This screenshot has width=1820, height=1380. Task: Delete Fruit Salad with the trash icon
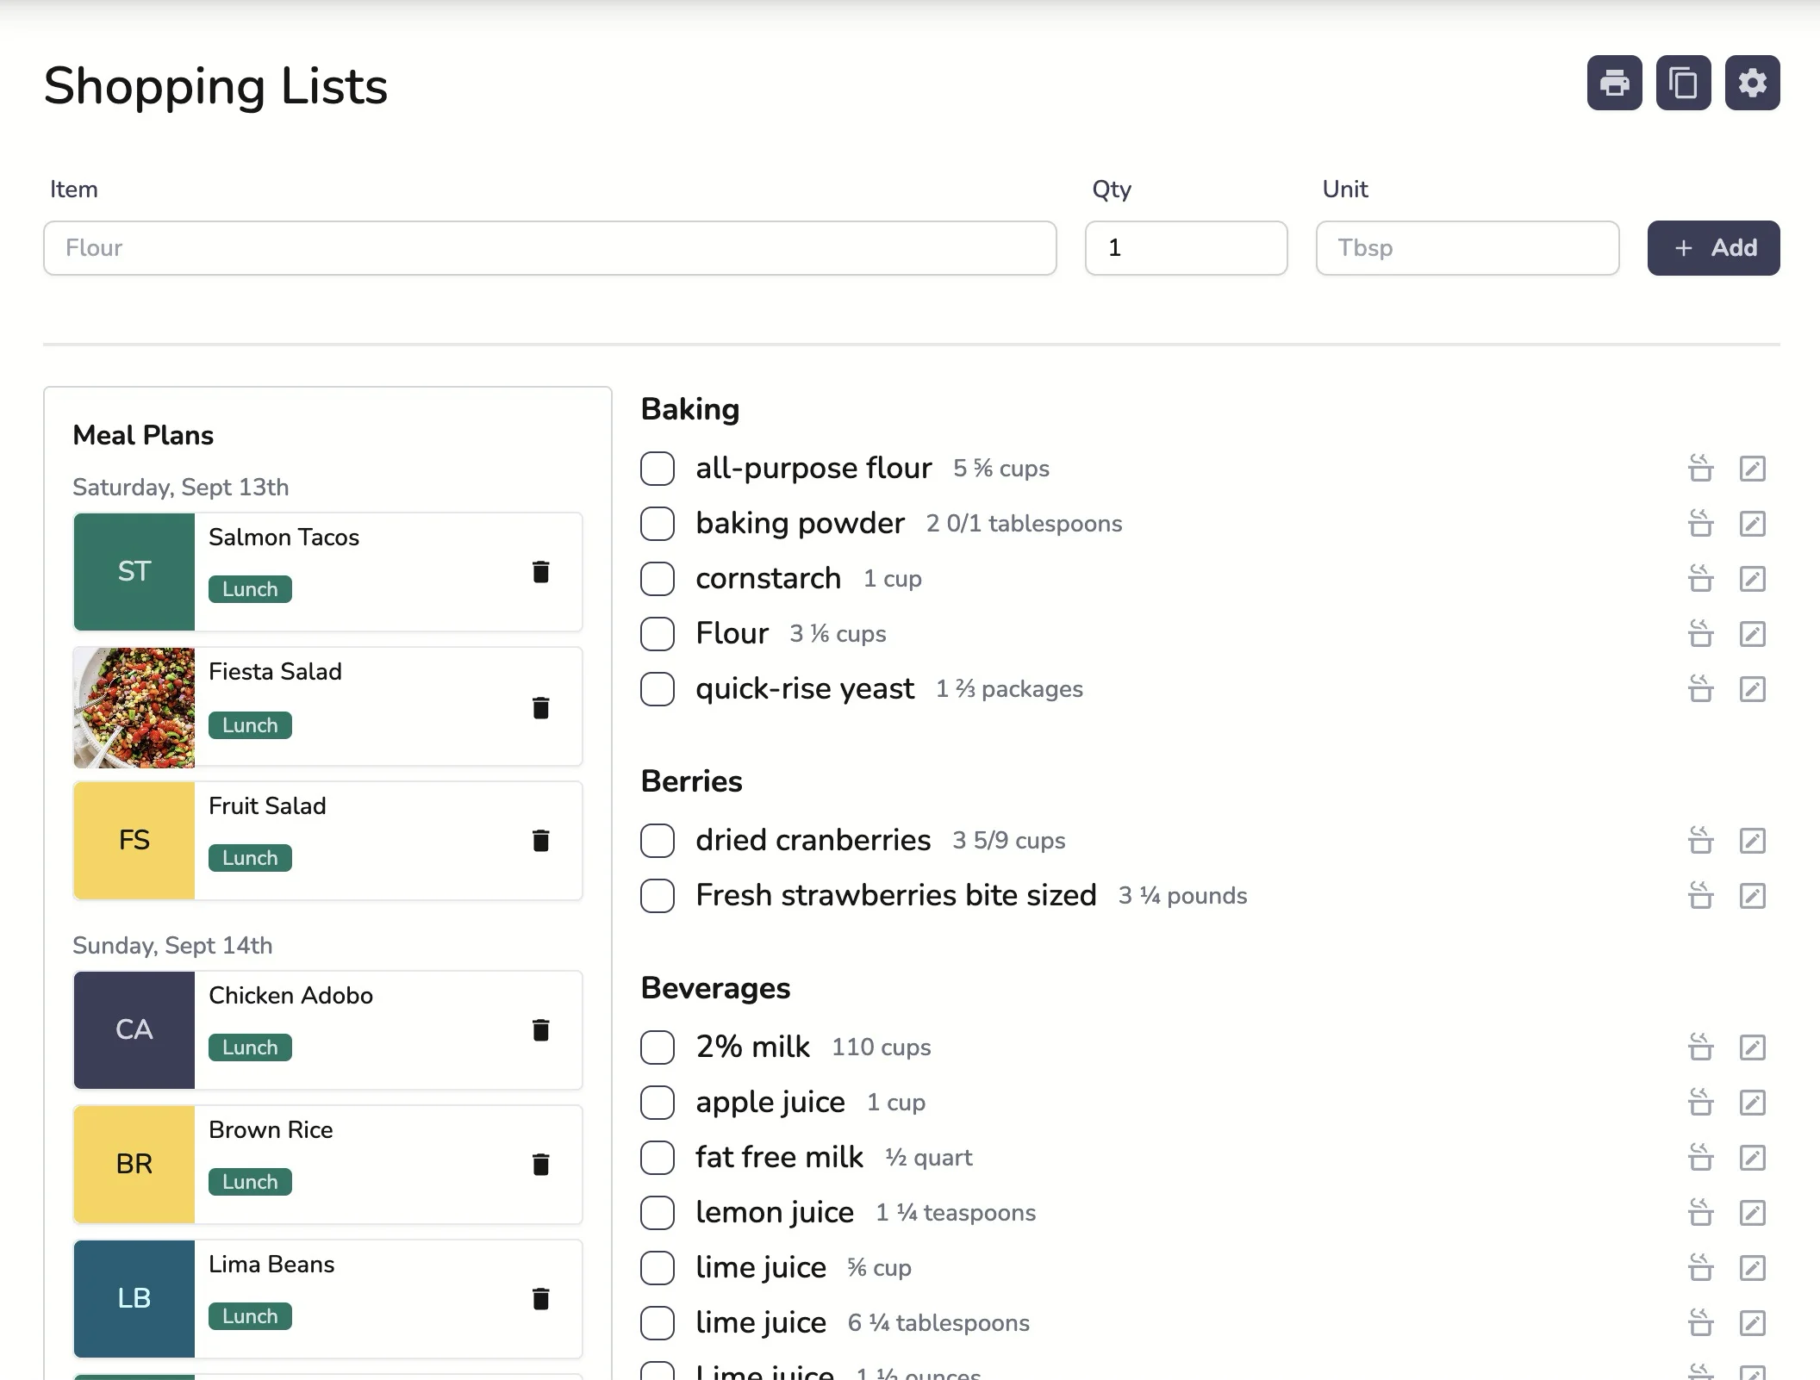541,840
